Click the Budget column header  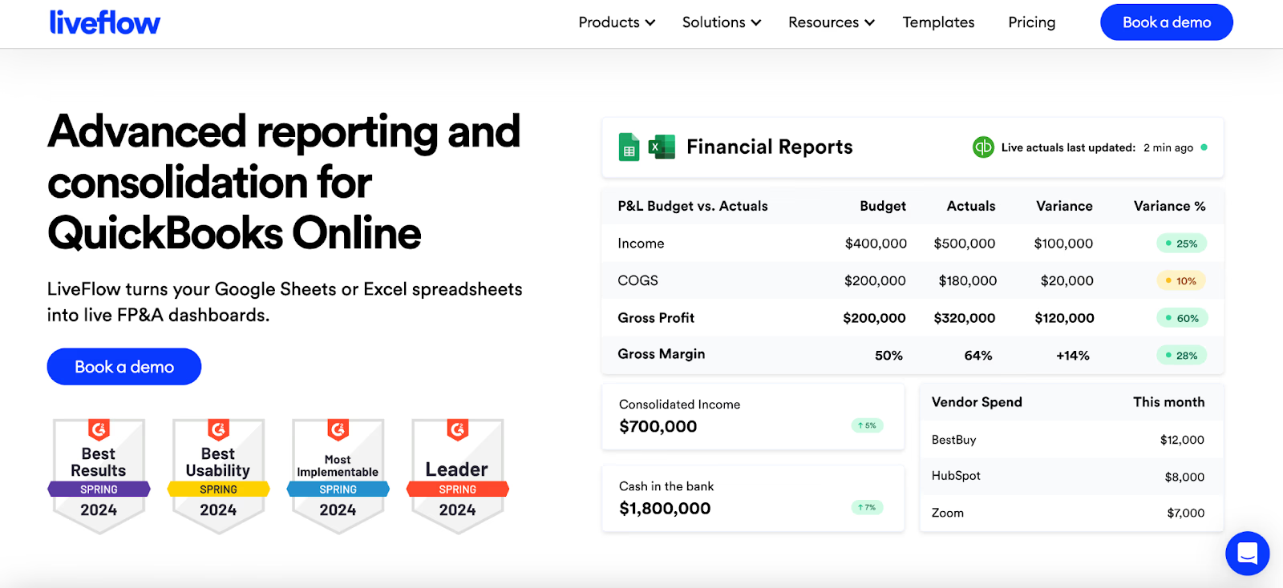(883, 206)
